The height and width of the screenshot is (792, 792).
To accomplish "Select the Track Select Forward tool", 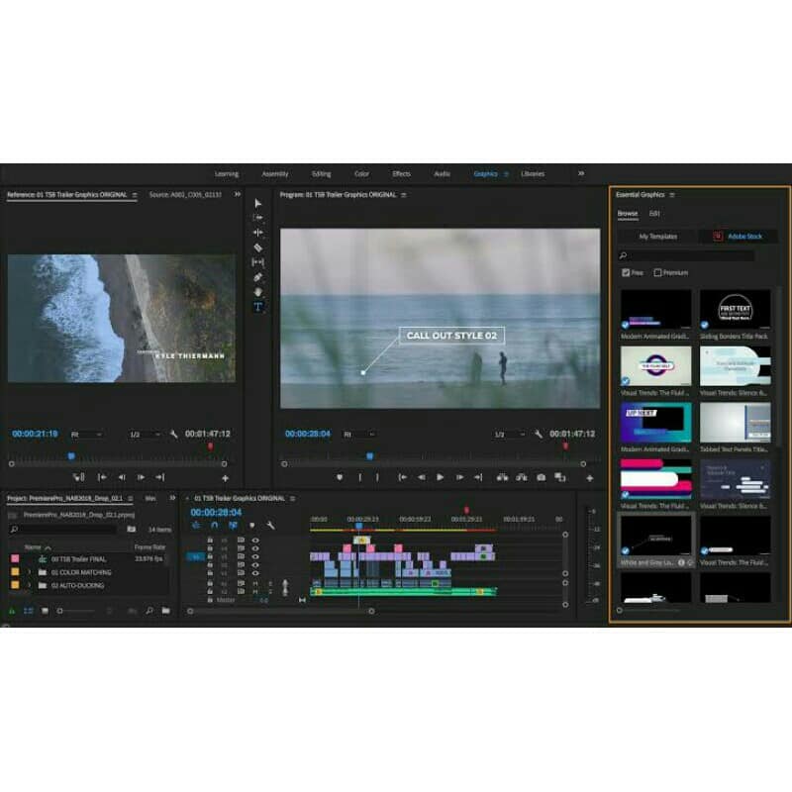I will 258,218.
